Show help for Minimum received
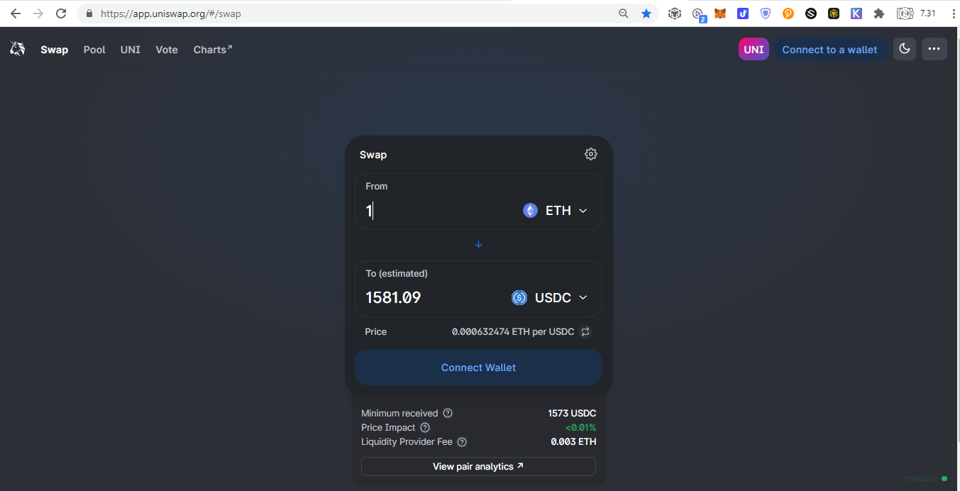 448,413
